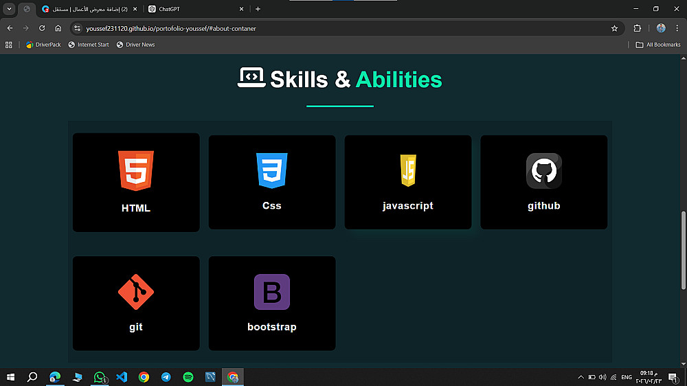Click the git diamond logo icon
This screenshot has height=386, width=687.
click(136, 292)
